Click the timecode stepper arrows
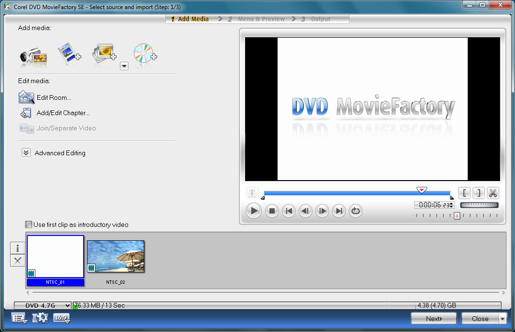515x332 pixels. tap(451, 205)
